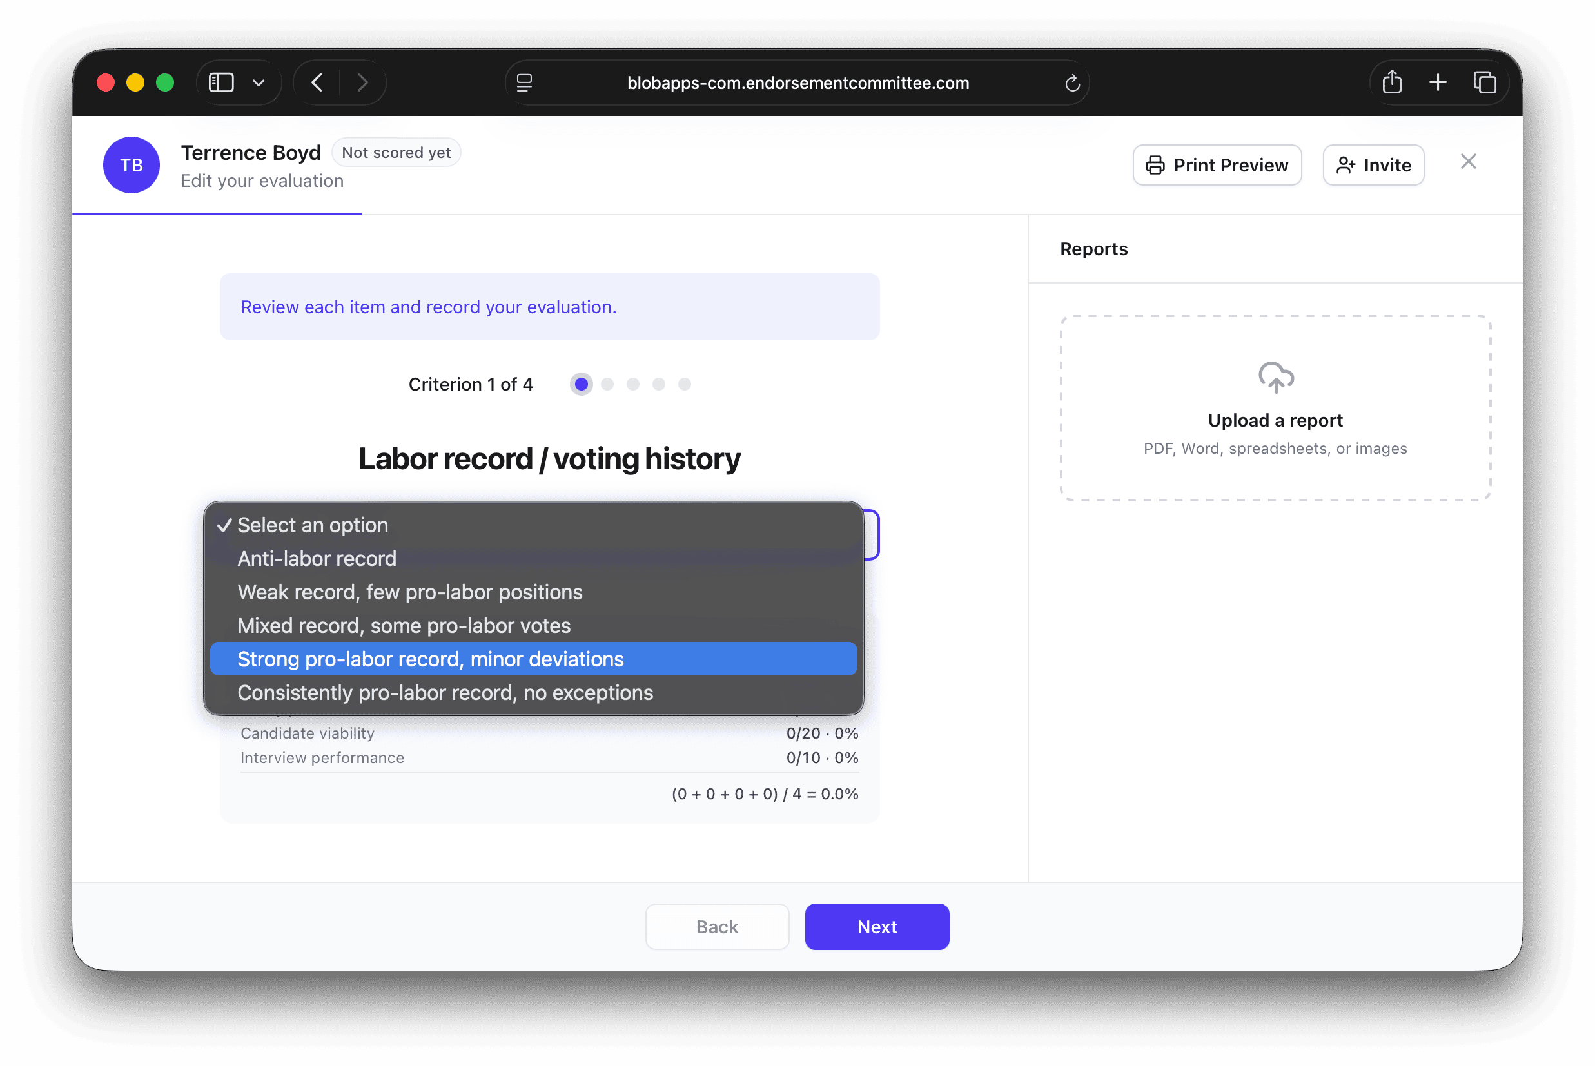Image resolution: width=1595 pixels, height=1066 pixels.
Task: Choose Consistently pro-labor record, no exceptions
Action: [534, 692]
